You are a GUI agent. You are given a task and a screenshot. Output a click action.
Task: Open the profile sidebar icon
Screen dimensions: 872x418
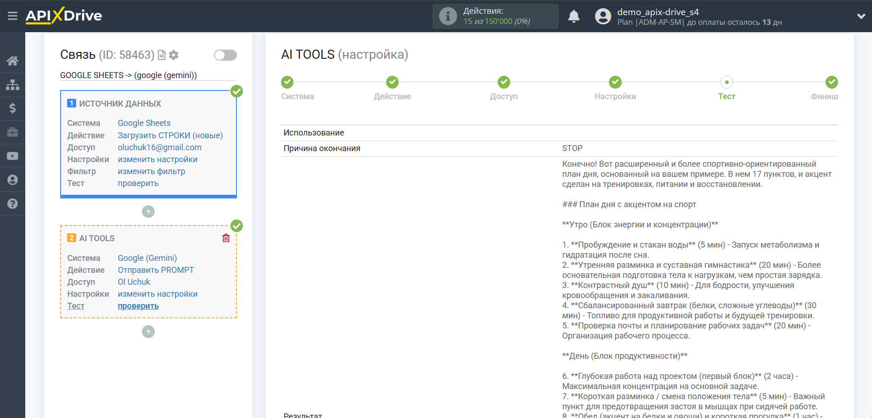(x=12, y=180)
